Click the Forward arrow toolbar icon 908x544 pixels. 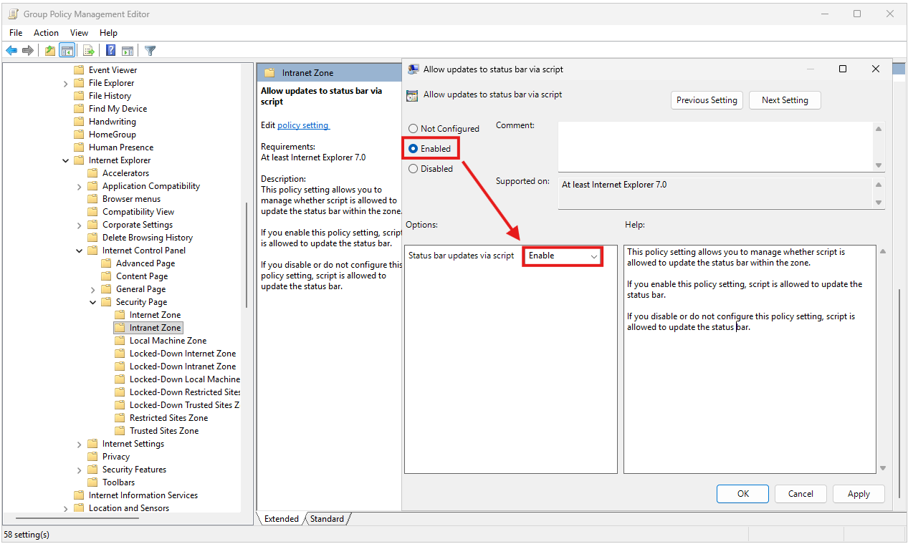pos(28,50)
